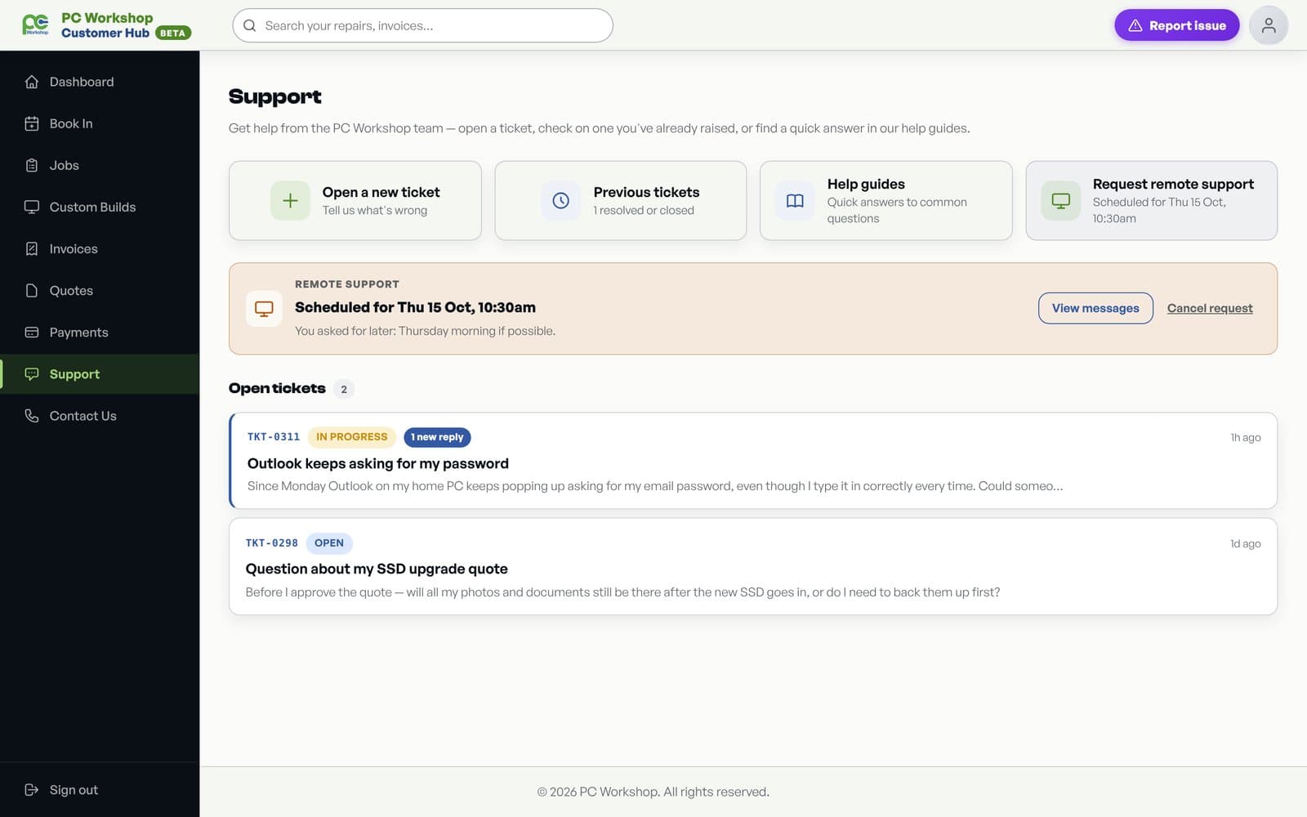
Task: Click the clock icon on Previous tickets
Action: [560, 200]
